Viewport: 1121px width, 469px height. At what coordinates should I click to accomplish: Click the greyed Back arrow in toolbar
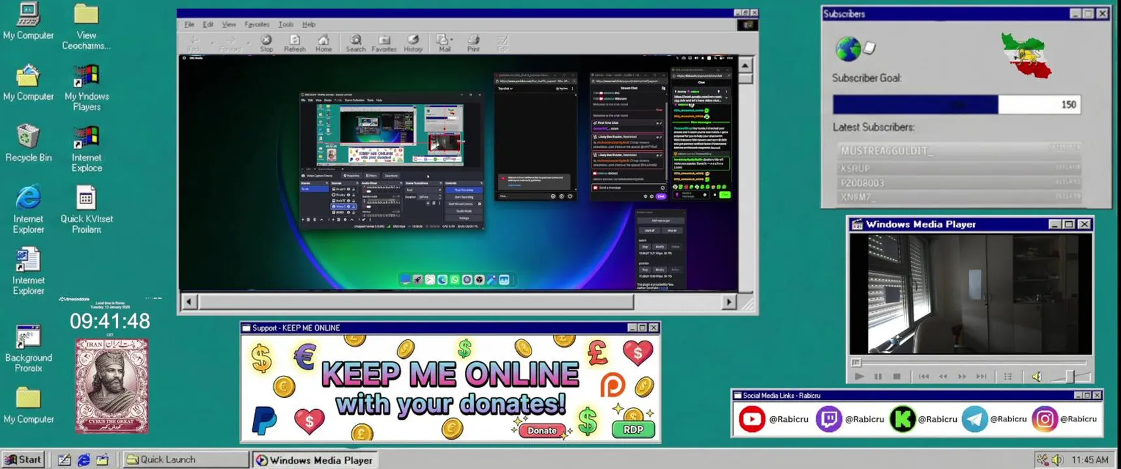pyautogui.click(x=194, y=43)
